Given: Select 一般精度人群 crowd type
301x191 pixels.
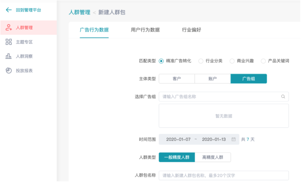Looking at the screenshot, I should [177, 157].
